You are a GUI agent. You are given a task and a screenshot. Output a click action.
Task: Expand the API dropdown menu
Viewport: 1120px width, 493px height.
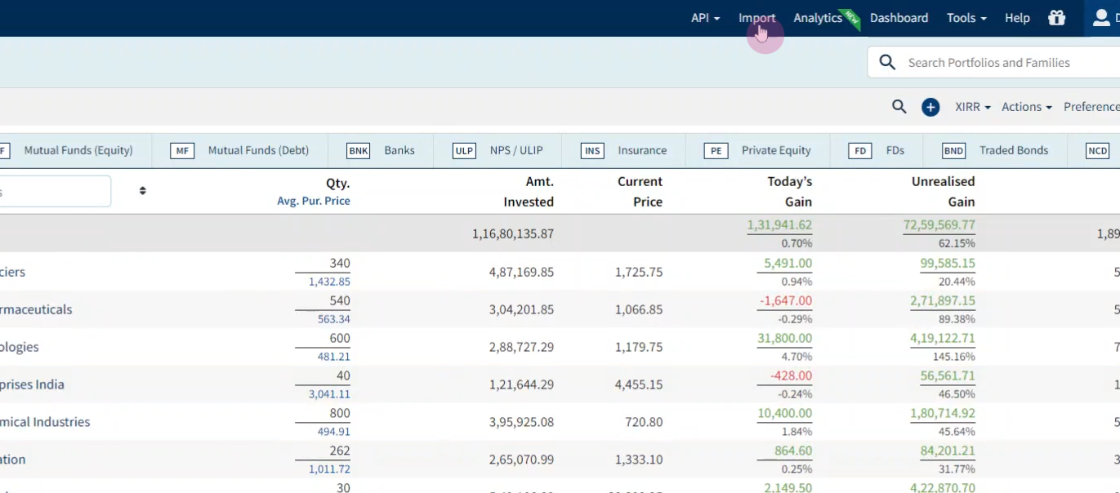706,18
